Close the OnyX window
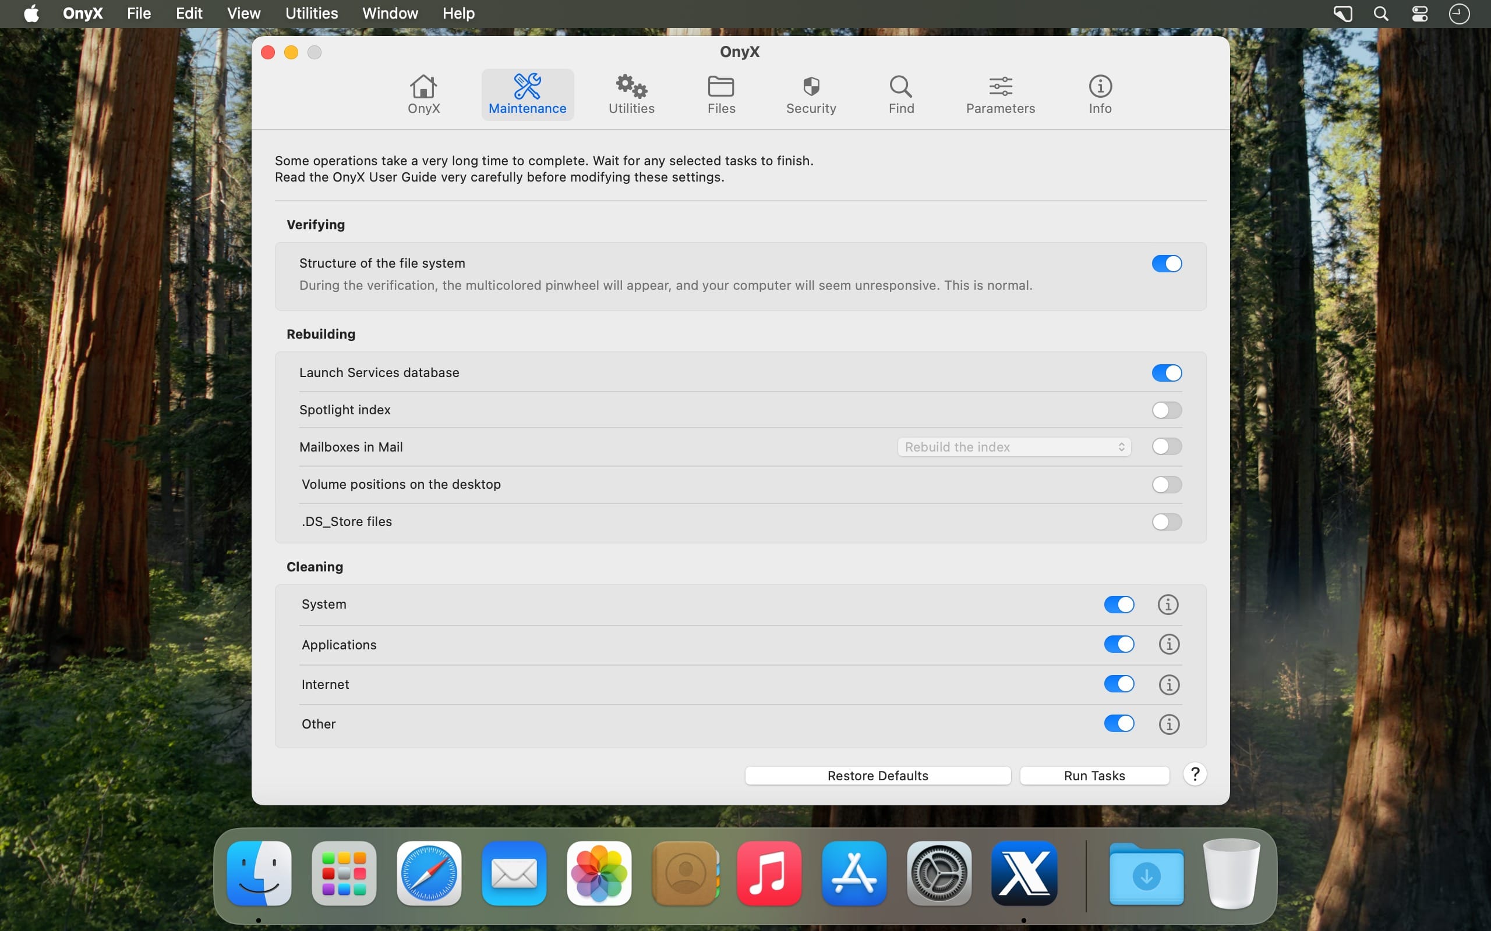 tap(267, 52)
